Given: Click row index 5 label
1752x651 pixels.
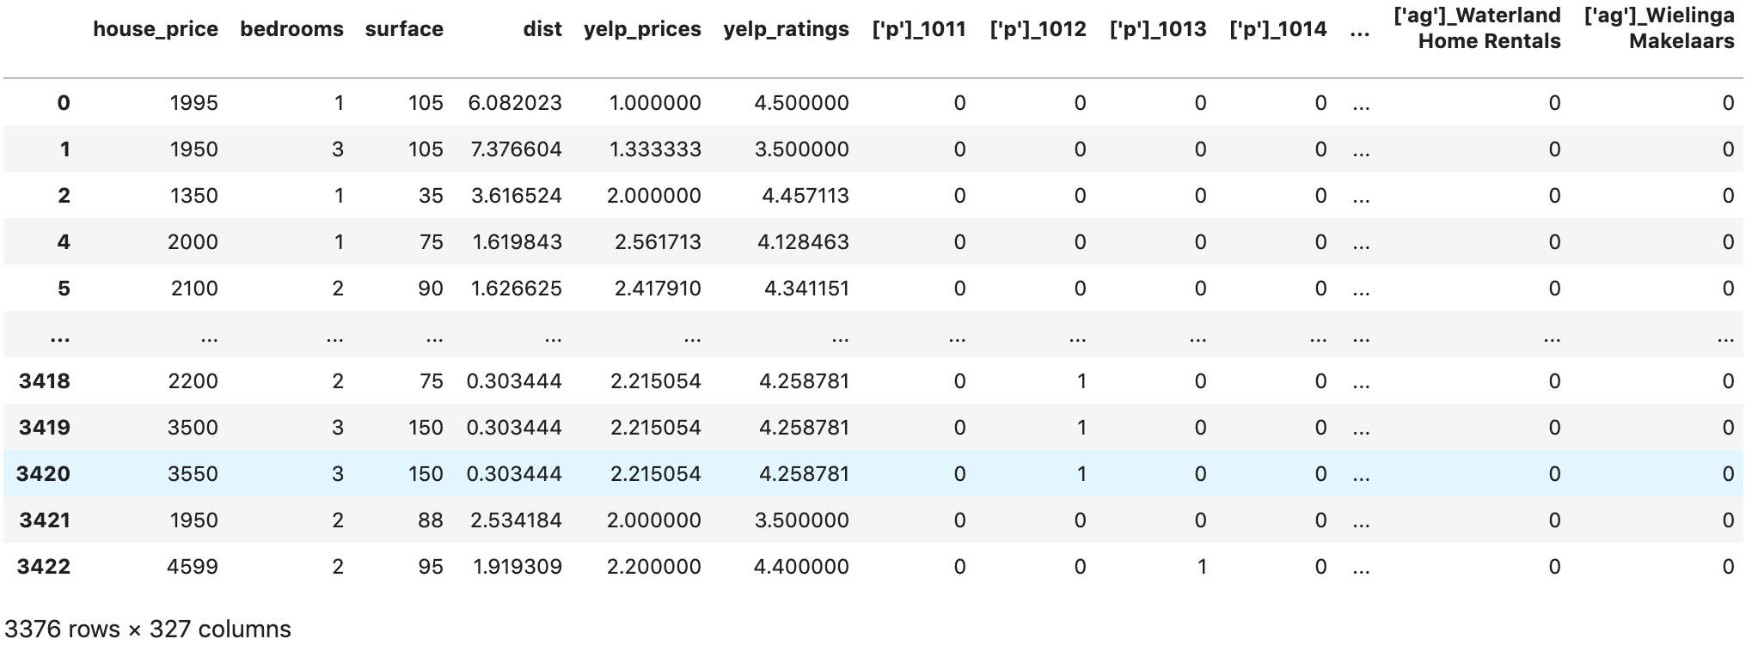Looking at the screenshot, I should pyautogui.click(x=64, y=289).
